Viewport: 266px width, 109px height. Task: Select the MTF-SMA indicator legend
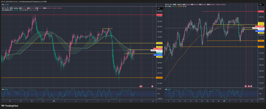coord(169,6)
